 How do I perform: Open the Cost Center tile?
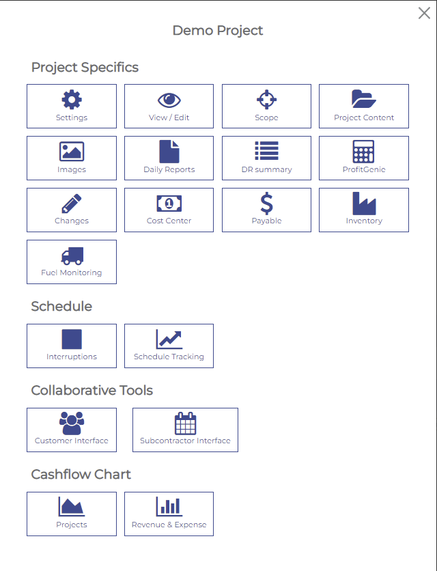[169, 210]
